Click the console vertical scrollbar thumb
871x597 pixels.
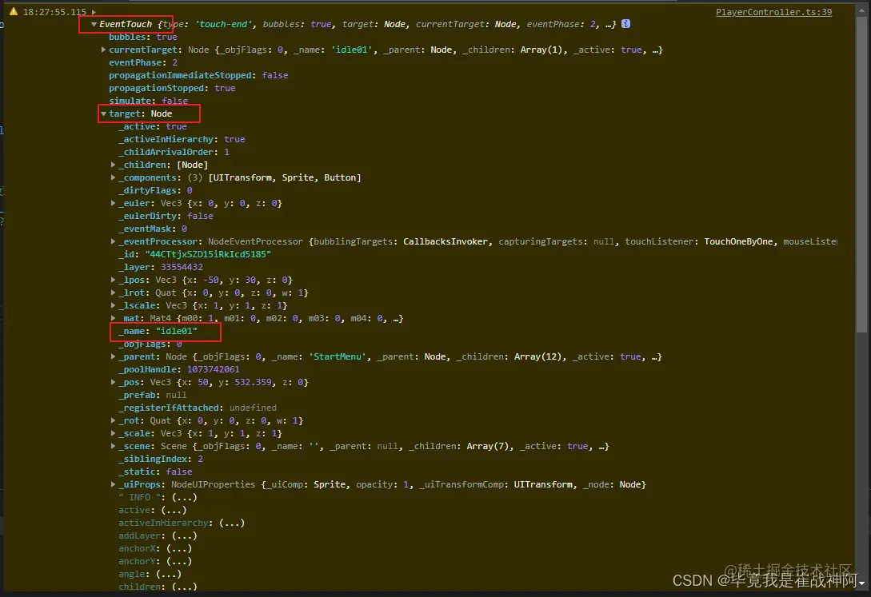tap(861, 173)
